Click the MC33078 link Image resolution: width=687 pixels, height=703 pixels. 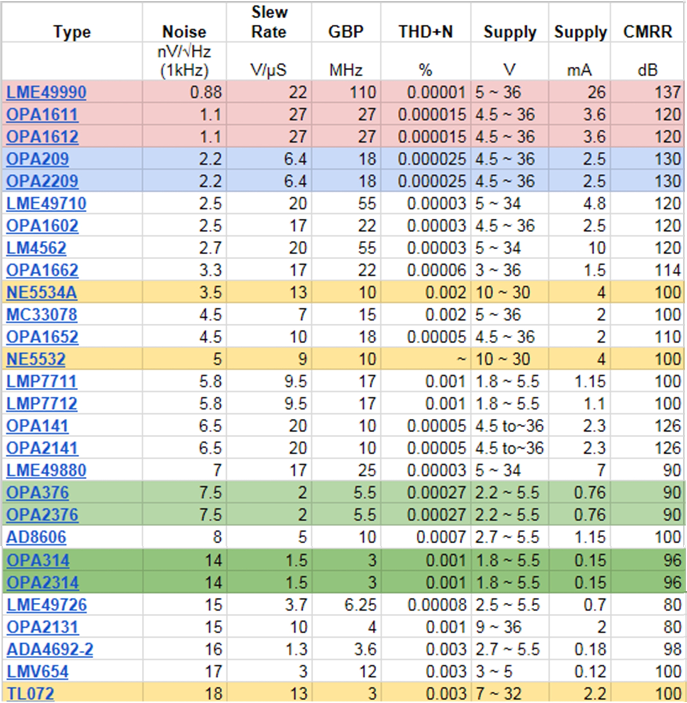pyautogui.click(x=42, y=315)
